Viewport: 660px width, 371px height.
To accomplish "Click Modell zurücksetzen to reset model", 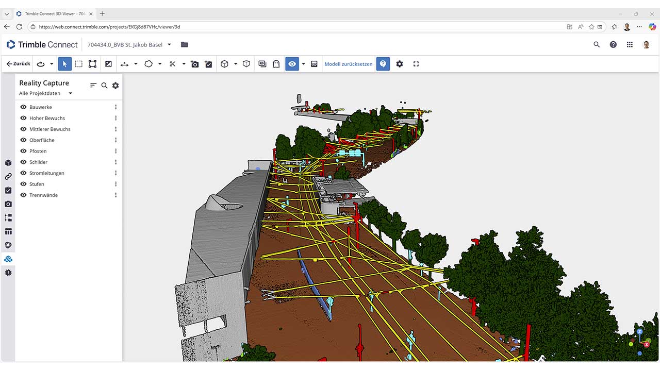I will (348, 64).
